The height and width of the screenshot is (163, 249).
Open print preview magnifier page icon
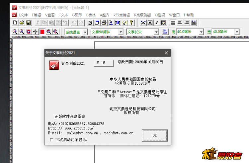tap(111, 23)
